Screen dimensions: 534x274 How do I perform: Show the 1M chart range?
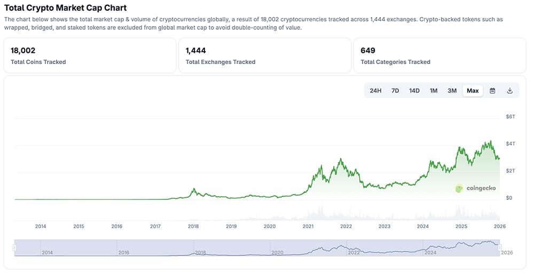point(434,91)
